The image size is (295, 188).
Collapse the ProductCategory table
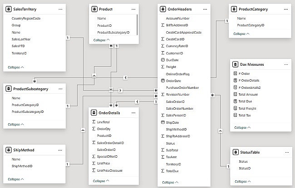[x=242, y=34]
